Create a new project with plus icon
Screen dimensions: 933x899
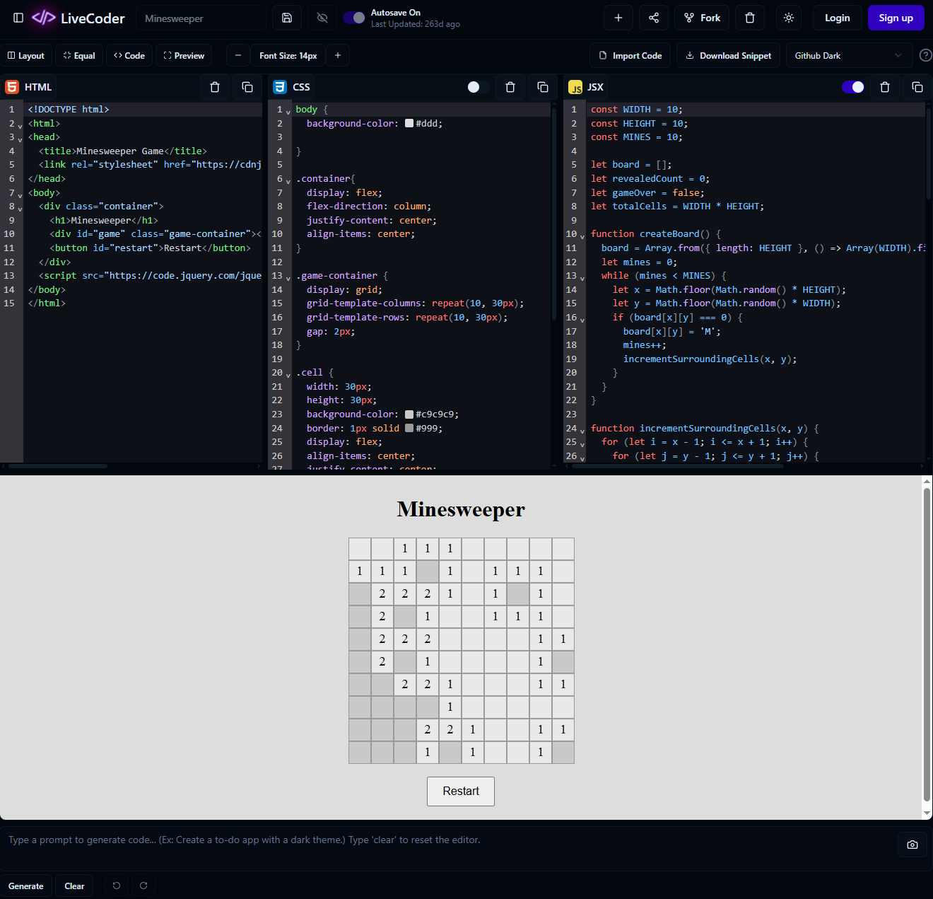pyautogui.click(x=618, y=18)
